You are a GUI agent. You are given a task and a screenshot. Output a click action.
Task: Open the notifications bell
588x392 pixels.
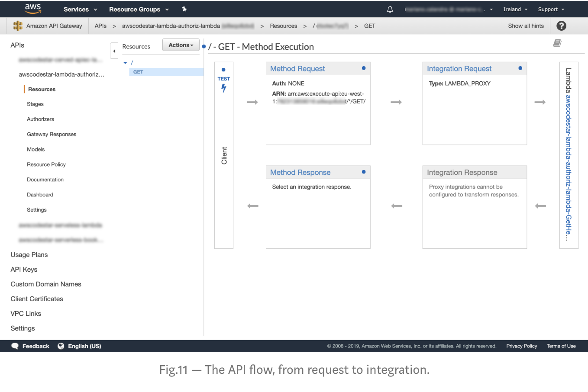[390, 9]
